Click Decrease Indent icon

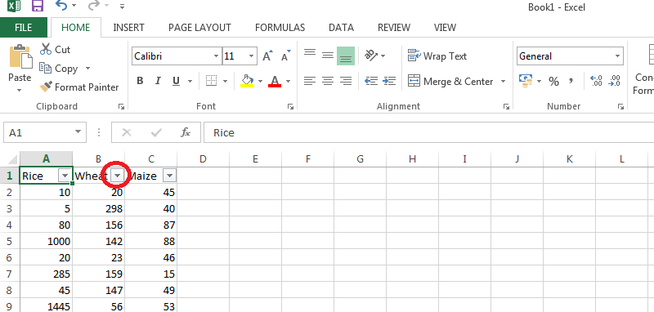coord(371,81)
